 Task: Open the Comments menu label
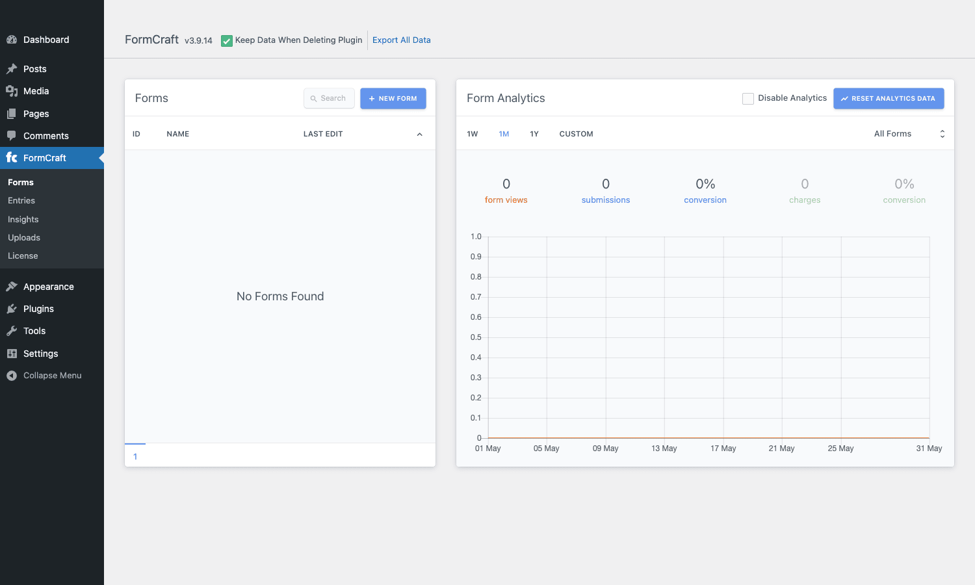[46, 136]
